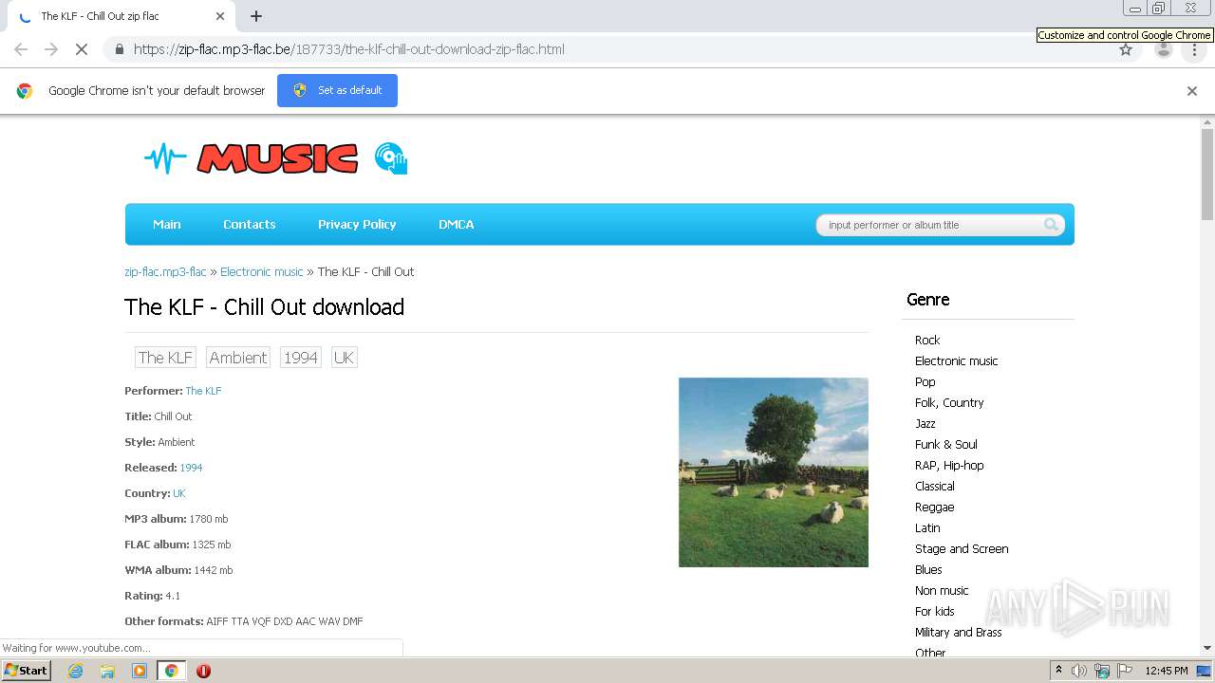View site info via the padlock icon
The image size is (1215, 683).
click(119, 49)
